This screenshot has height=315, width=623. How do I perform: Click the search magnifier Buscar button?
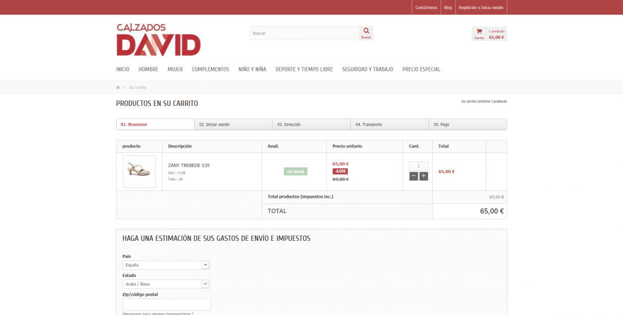click(366, 33)
